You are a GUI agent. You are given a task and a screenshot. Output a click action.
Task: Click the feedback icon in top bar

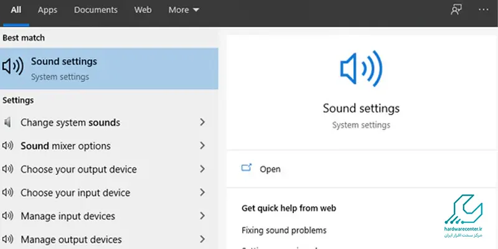coord(456,10)
